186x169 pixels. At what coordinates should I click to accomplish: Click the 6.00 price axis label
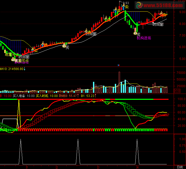coord(182,47)
